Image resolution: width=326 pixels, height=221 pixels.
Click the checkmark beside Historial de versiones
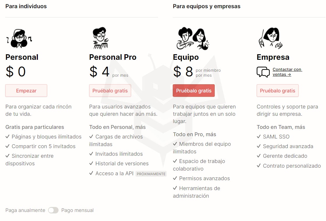pyautogui.click(x=91, y=164)
